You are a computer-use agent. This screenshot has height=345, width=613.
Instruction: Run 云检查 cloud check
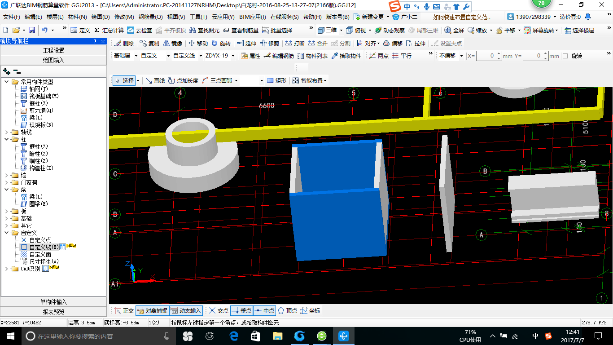[140, 30]
